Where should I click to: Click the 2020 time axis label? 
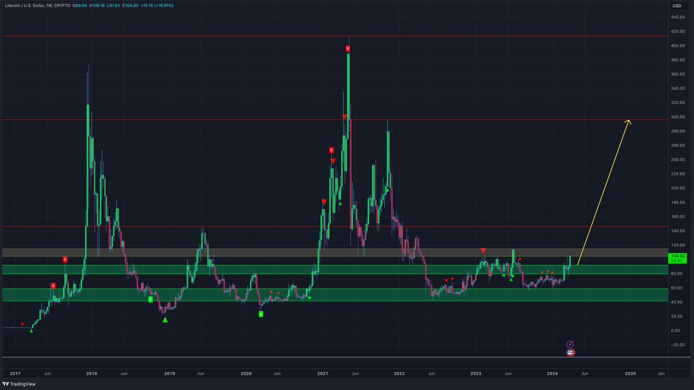point(246,374)
